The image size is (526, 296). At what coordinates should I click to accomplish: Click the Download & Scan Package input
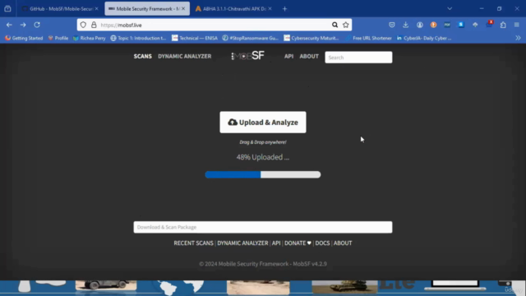[x=263, y=227]
